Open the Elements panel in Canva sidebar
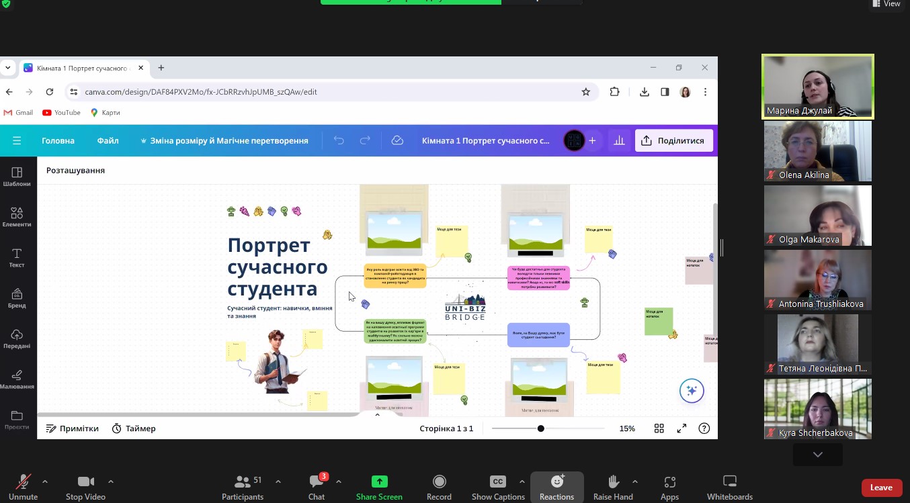Image resolution: width=910 pixels, height=503 pixels. (x=17, y=217)
